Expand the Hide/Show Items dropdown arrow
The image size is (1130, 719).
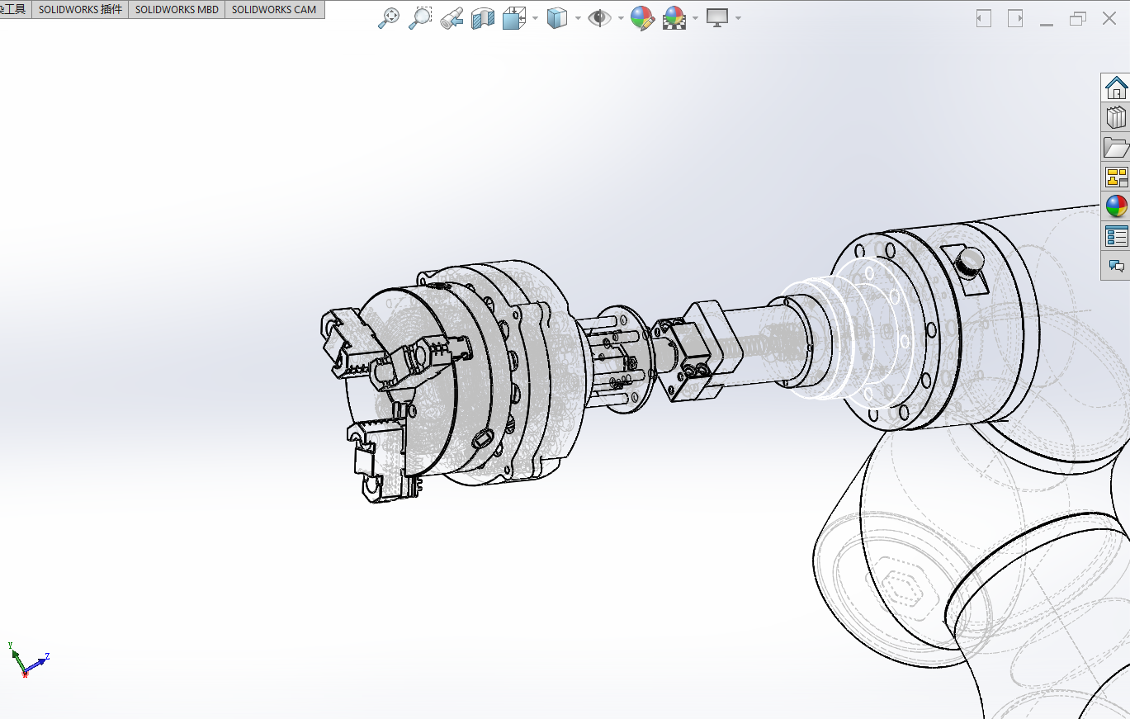621,18
